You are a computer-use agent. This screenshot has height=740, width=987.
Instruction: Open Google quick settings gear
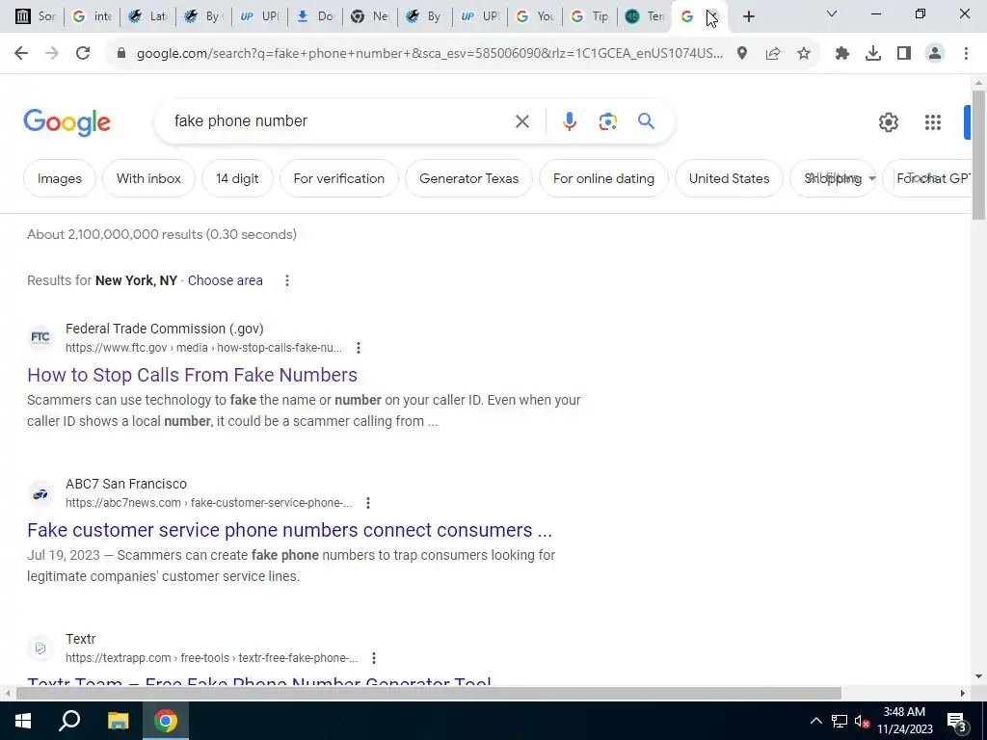(888, 122)
